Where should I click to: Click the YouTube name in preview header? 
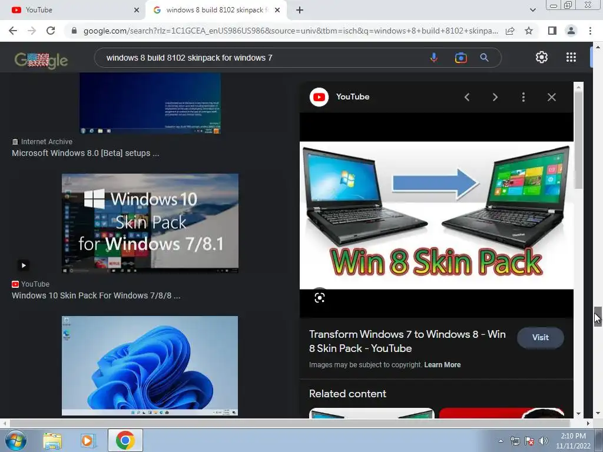pyautogui.click(x=353, y=97)
